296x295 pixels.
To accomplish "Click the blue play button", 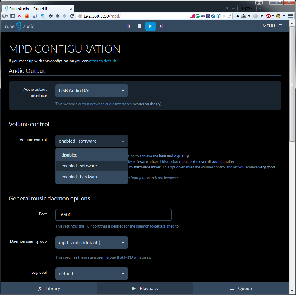I will [150, 26].
